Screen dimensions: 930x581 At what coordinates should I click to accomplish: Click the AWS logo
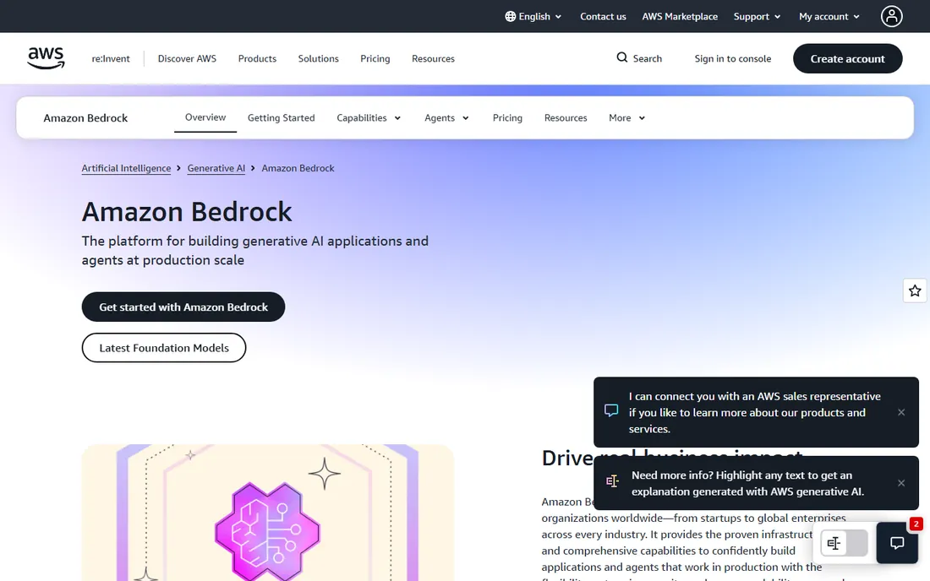click(46, 58)
